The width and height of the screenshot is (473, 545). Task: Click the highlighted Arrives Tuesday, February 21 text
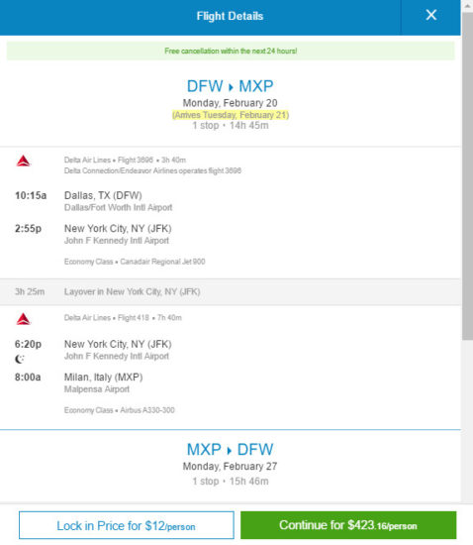(x=231, y=115)
